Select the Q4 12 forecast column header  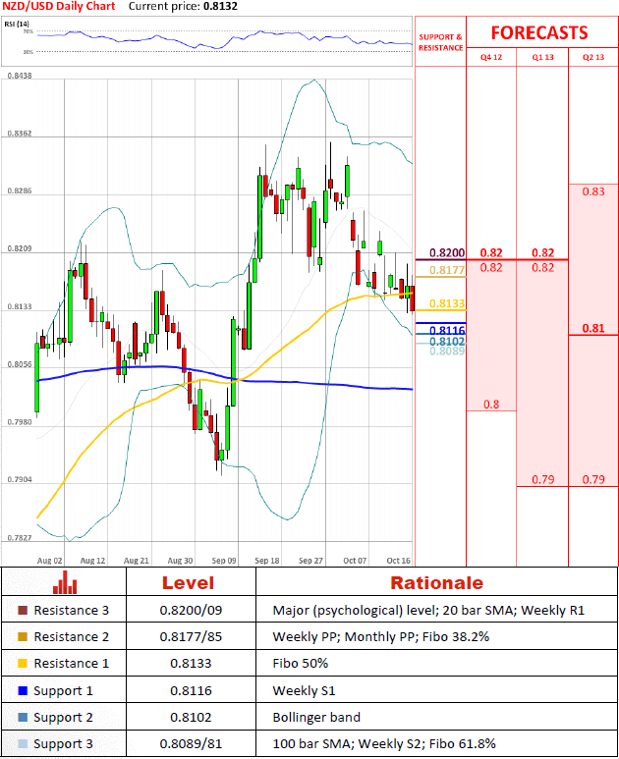(490, 57)
